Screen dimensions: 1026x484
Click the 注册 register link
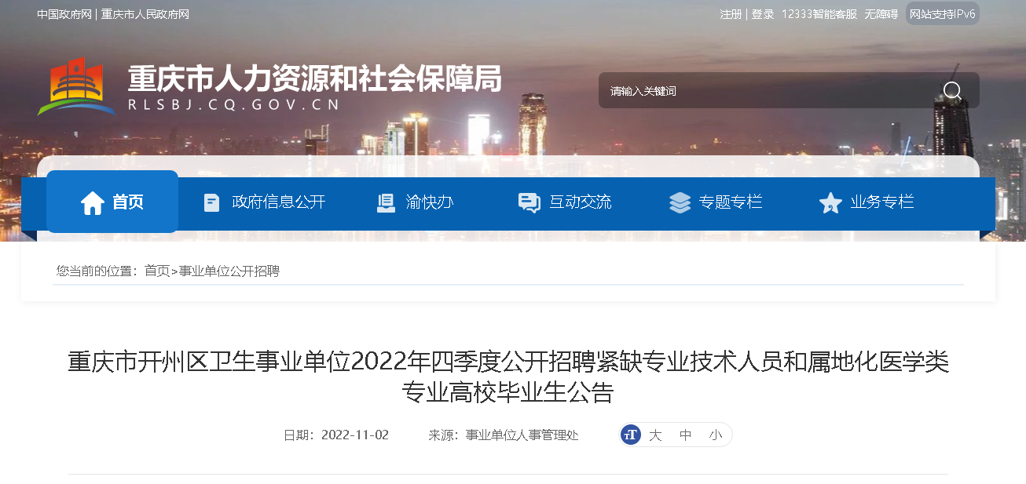tap(731, 14)
